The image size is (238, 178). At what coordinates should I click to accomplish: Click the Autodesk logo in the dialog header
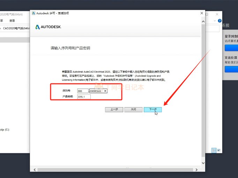pyautogui.click(x=48, y=27)
